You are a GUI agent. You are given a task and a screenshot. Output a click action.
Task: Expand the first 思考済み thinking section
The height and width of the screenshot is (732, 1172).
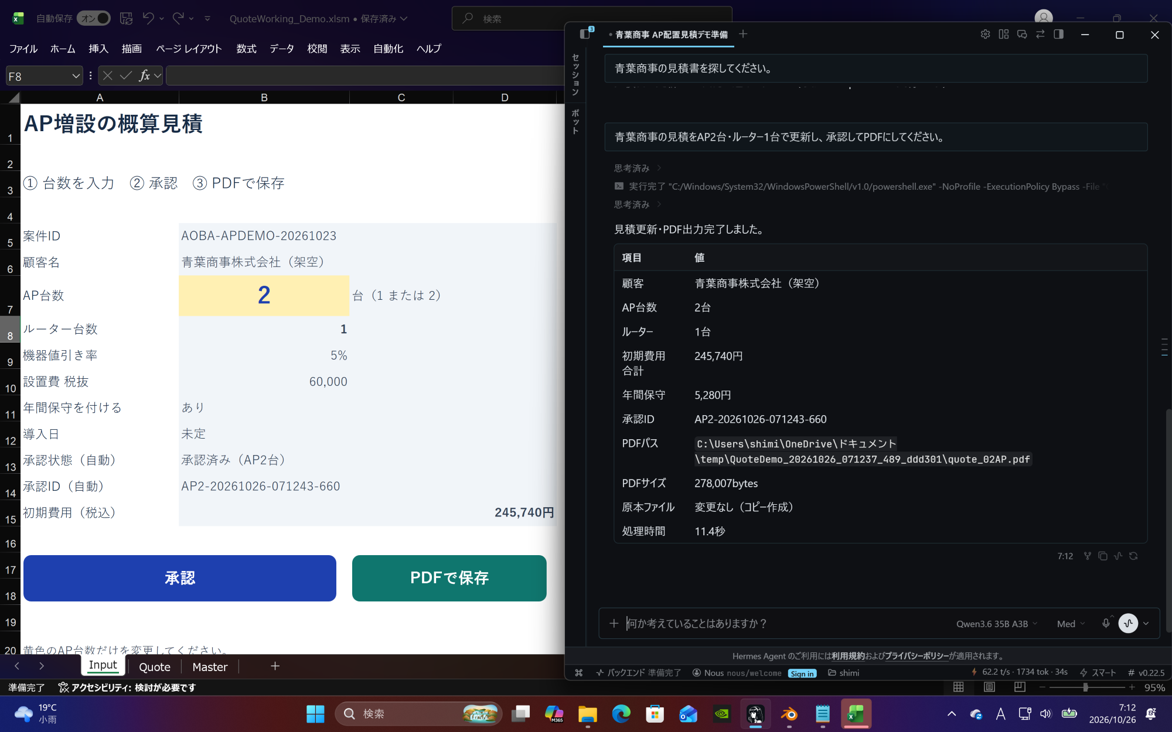(638, 169)
